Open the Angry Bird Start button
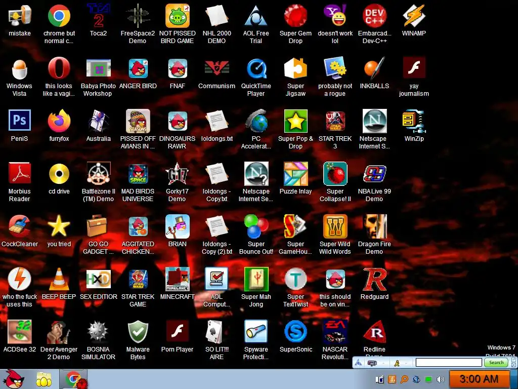Viewport: 518px width, 389px height. click(13, 379)
